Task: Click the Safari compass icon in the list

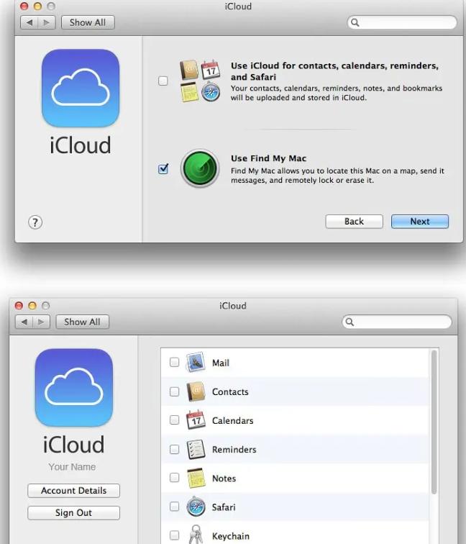Action: [196, 507]
